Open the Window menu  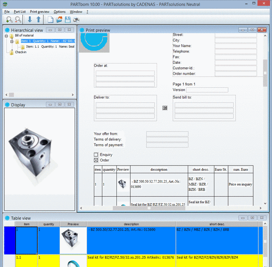(76, 12)
